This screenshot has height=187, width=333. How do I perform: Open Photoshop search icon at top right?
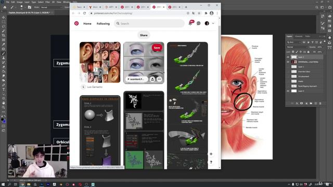tap(317, 7)
